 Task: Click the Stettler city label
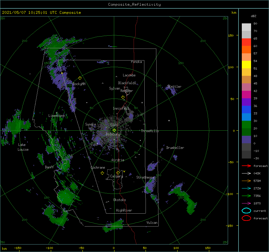click(x=174, y=87)
